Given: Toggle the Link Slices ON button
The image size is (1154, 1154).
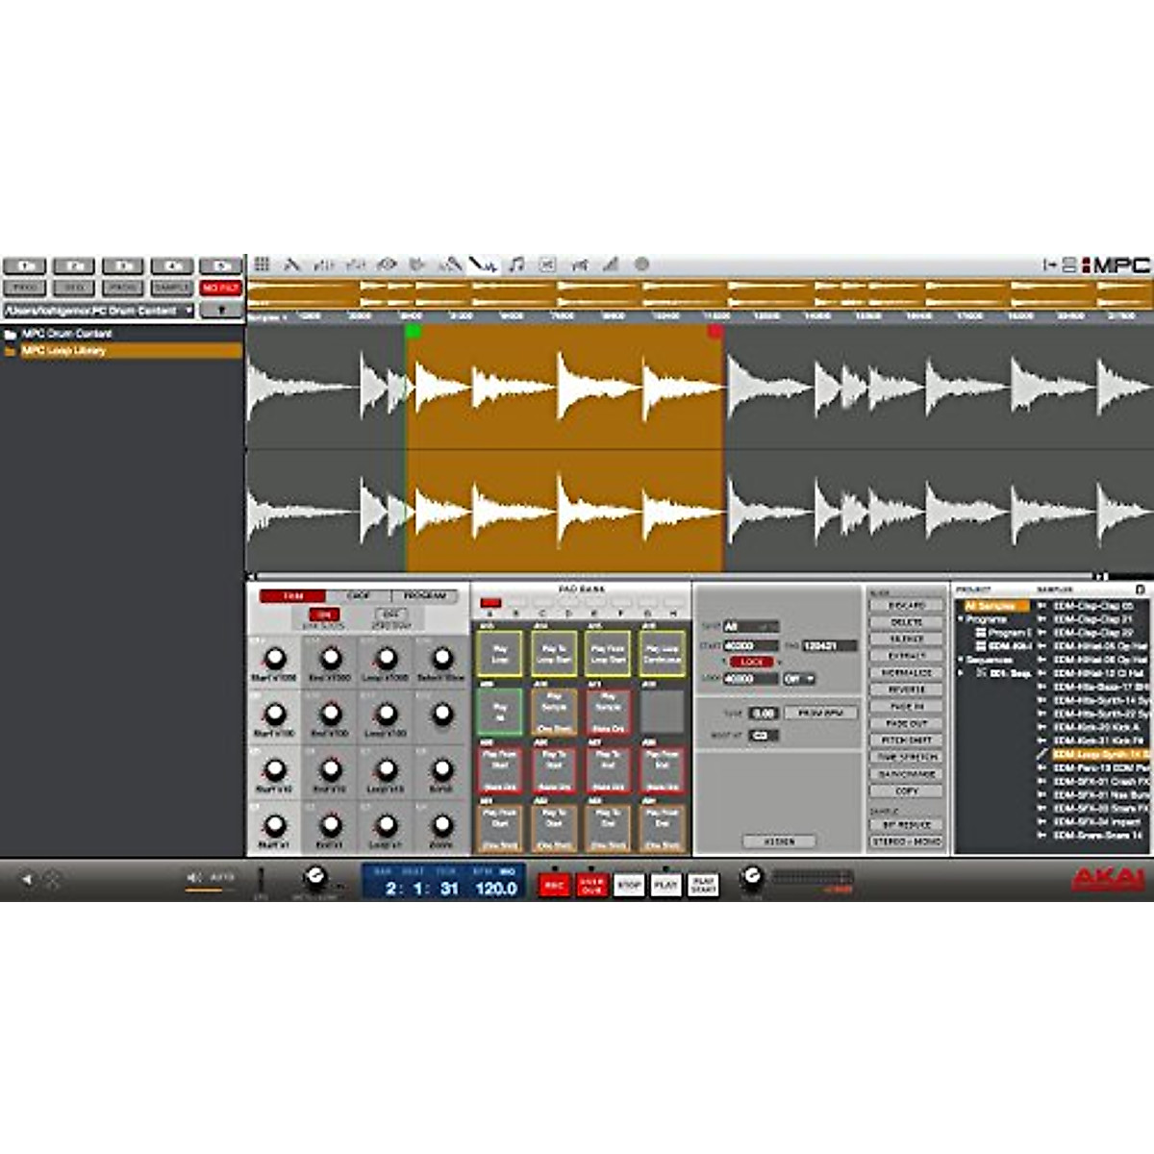Looking at the screenshot, I should point(323,615).
